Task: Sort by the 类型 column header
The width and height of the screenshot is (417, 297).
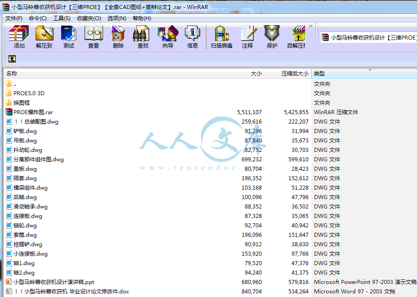Action: click(x=364, y=74)
